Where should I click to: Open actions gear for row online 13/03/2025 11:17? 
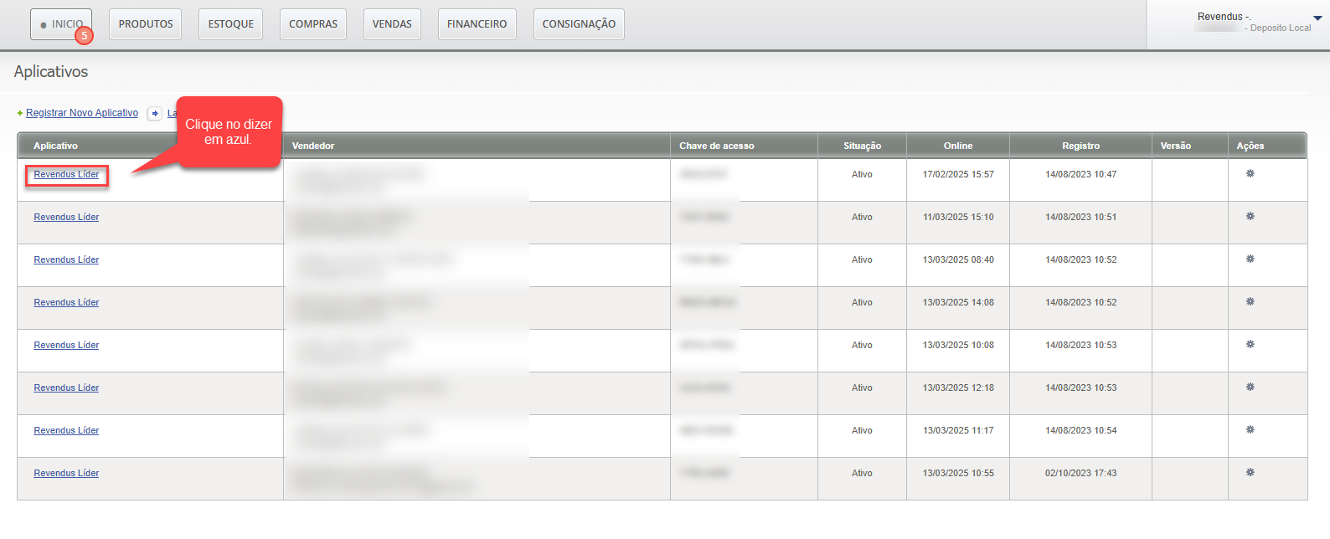click(x=1250, y=430)
